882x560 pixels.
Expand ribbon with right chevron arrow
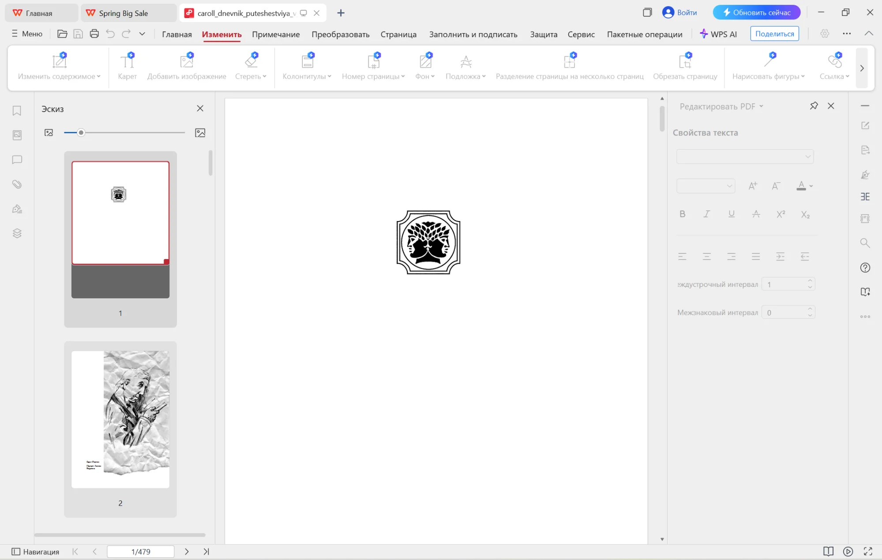click(862, 68)
